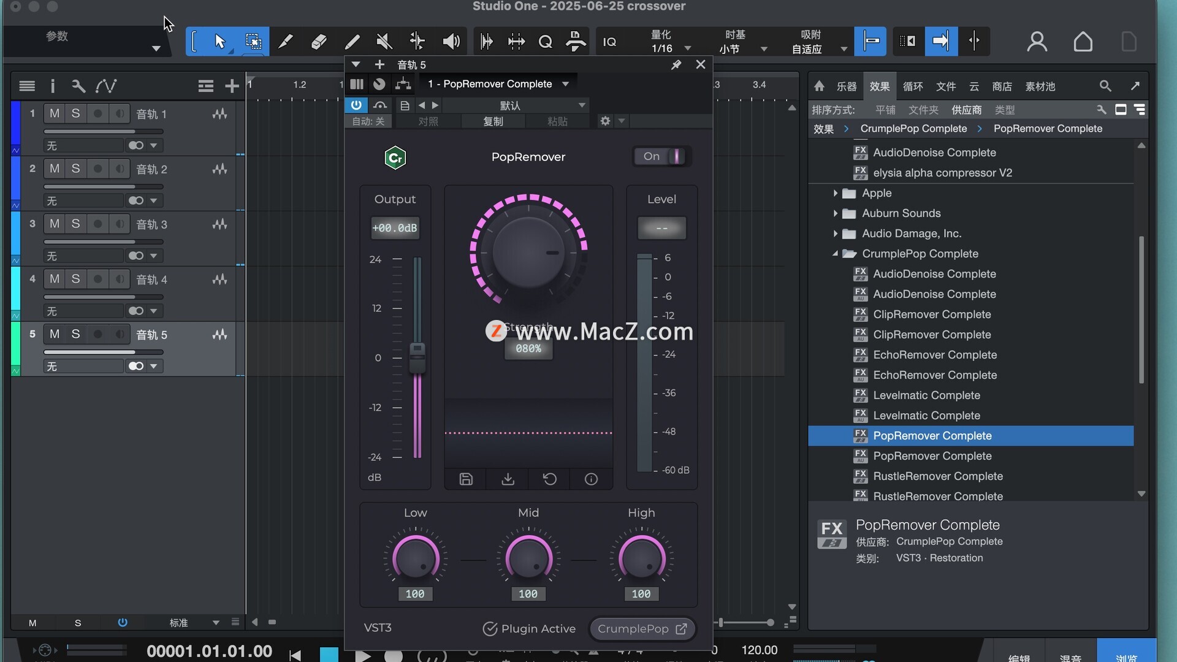Switch to 循环 browser tab
Image resolution: width=1177 pixels, height=662 pixels.
912,86
